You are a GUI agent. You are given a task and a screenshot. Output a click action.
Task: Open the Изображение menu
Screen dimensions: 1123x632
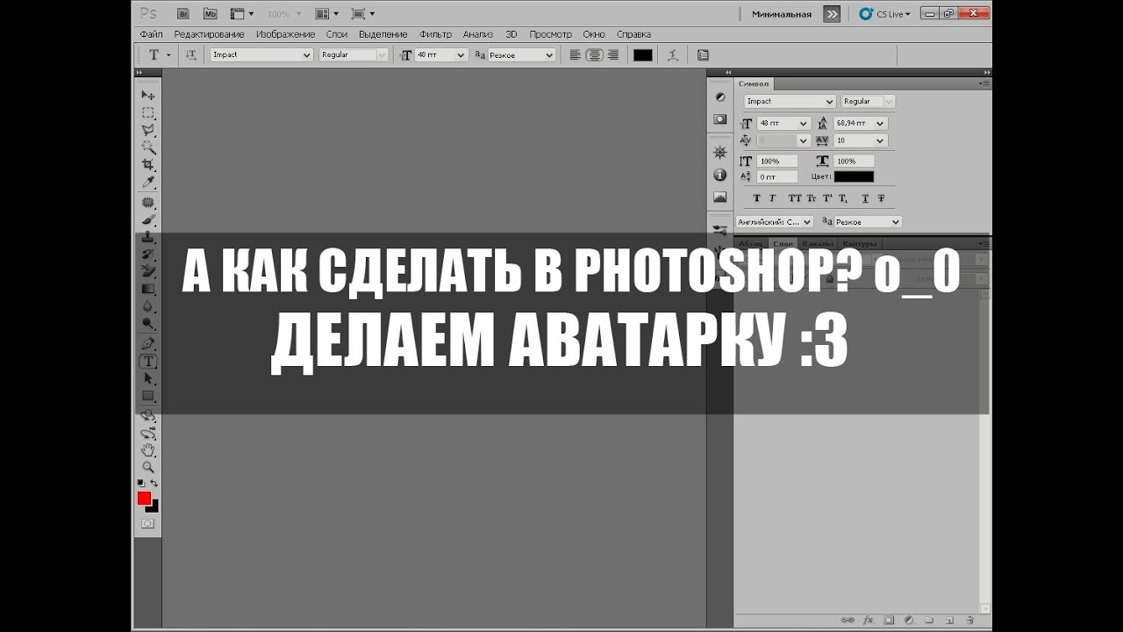[285, 34]
